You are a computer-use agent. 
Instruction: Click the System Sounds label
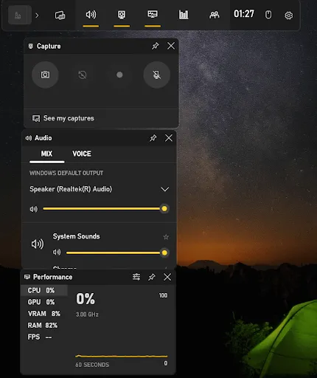76,236
